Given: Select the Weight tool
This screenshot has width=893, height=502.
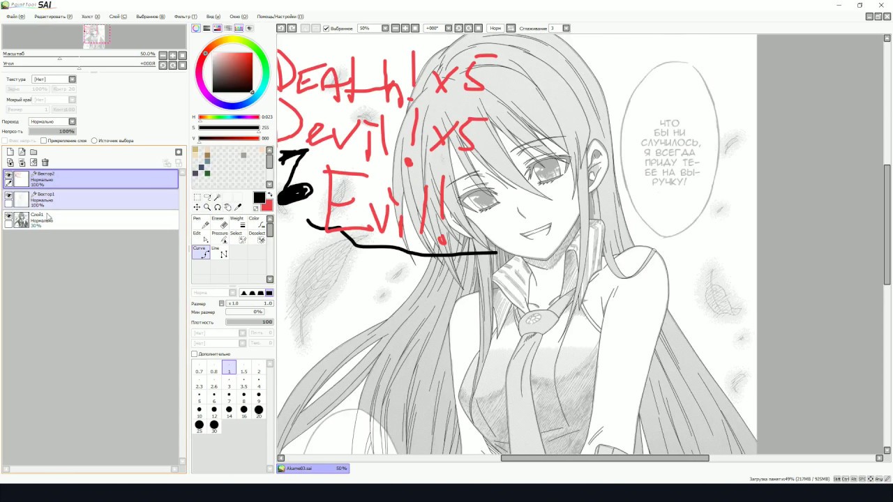Looking at the screenshot, I should click(x=239, y=222).
